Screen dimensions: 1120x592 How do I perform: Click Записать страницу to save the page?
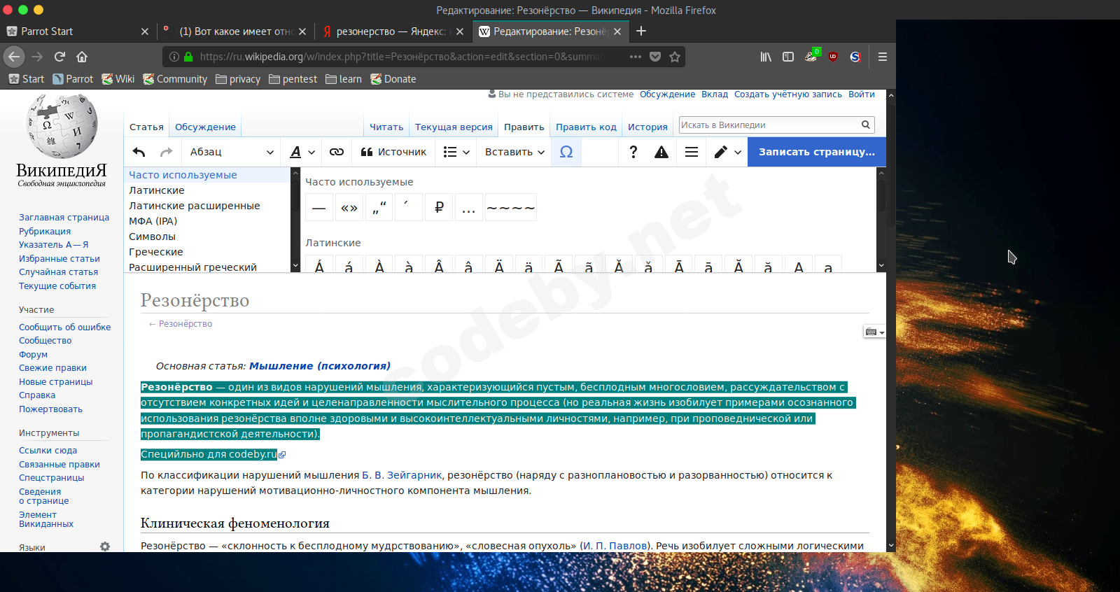tap(816, 152)
